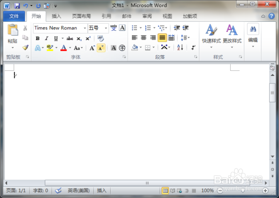Viewport: 279px width, 198px height.
Task: Click Align Text Left icon
Action: [x=134, y=37]
